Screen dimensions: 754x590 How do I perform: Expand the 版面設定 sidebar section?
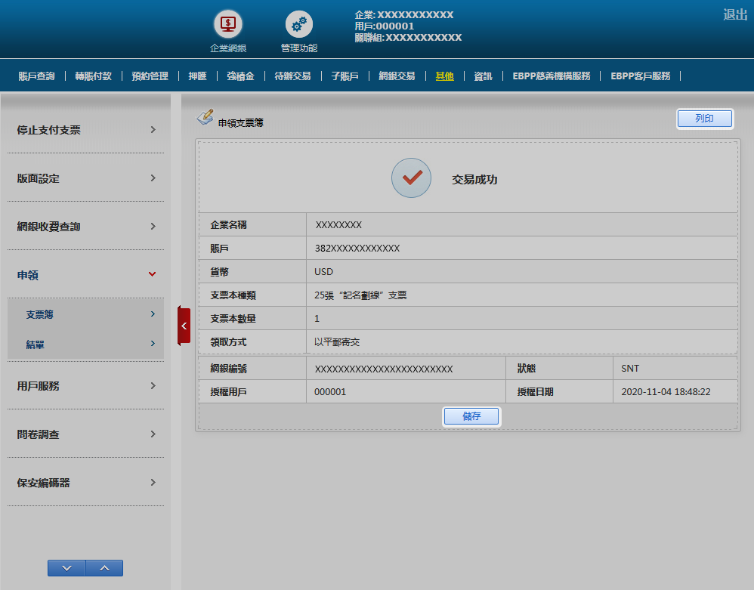(85, 178)
